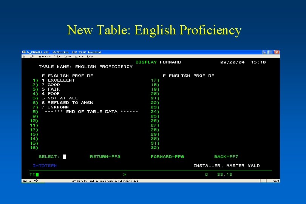Screen dimensions: 306x204
Task: Click the >> symbol on the status line
Action: (x=125, y=175)
